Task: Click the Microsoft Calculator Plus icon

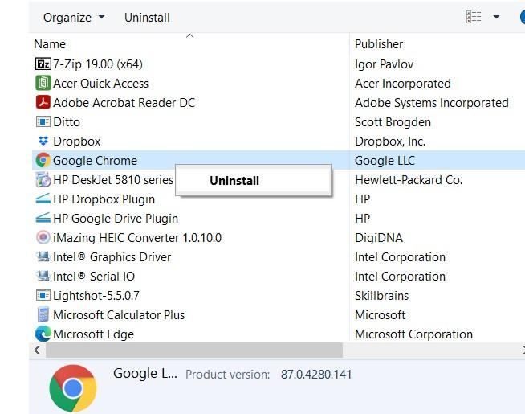Action: (43, 315)
